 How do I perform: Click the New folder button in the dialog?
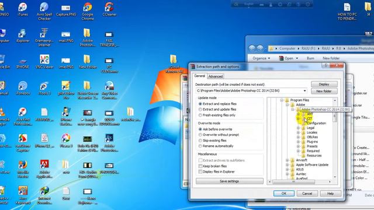pyautogui.click(x=324, y=91)
